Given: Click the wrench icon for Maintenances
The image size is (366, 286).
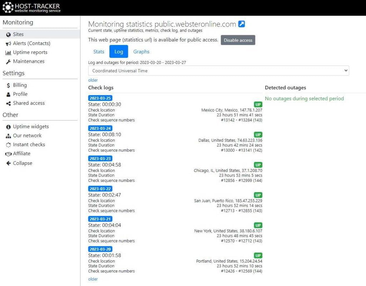Looking at the screenshot, I should point(8,61).
